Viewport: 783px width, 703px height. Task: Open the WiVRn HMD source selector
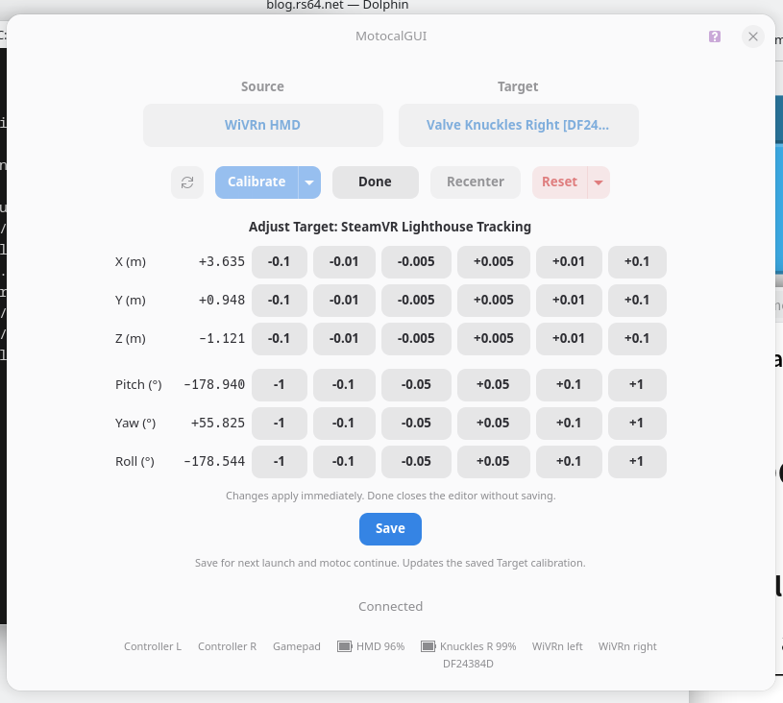click(263, 125)
